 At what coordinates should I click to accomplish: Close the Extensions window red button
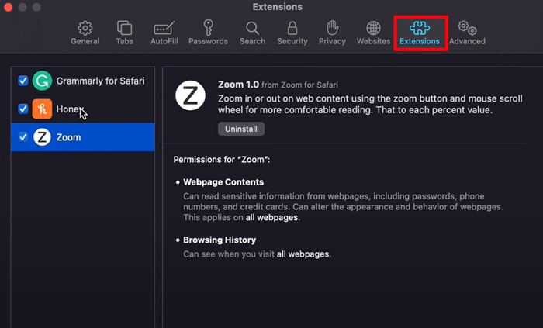[x=8, y=7]
